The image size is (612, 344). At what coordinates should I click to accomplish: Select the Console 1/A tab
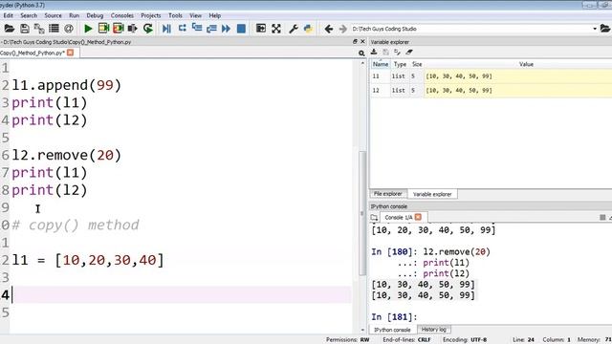[398, 217]
